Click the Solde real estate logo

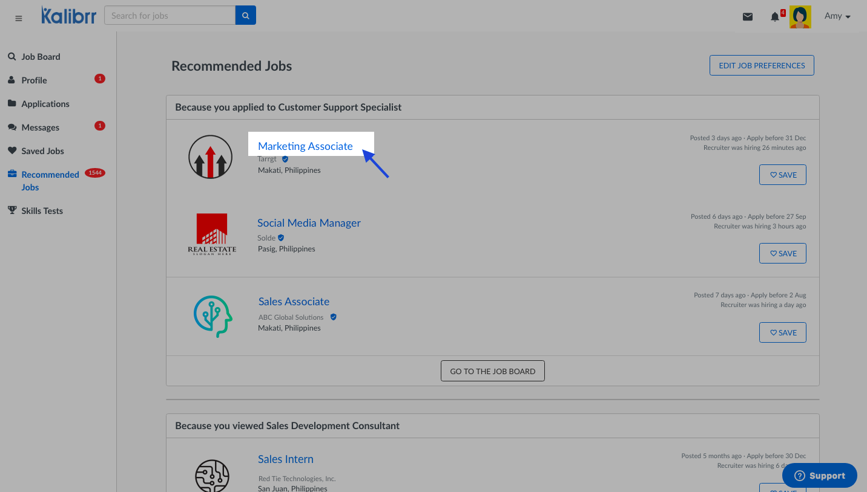click(212, 234)
